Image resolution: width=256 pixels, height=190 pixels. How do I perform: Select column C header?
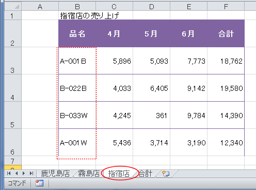(x=114, y=7)
